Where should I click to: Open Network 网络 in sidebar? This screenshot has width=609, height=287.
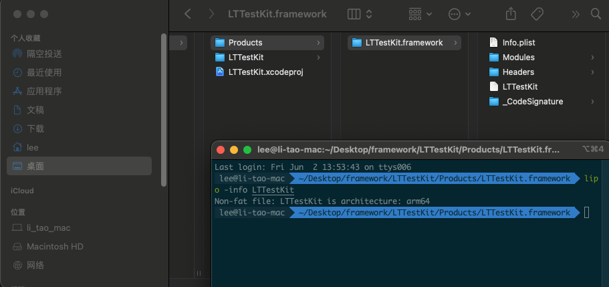point(80,266)
